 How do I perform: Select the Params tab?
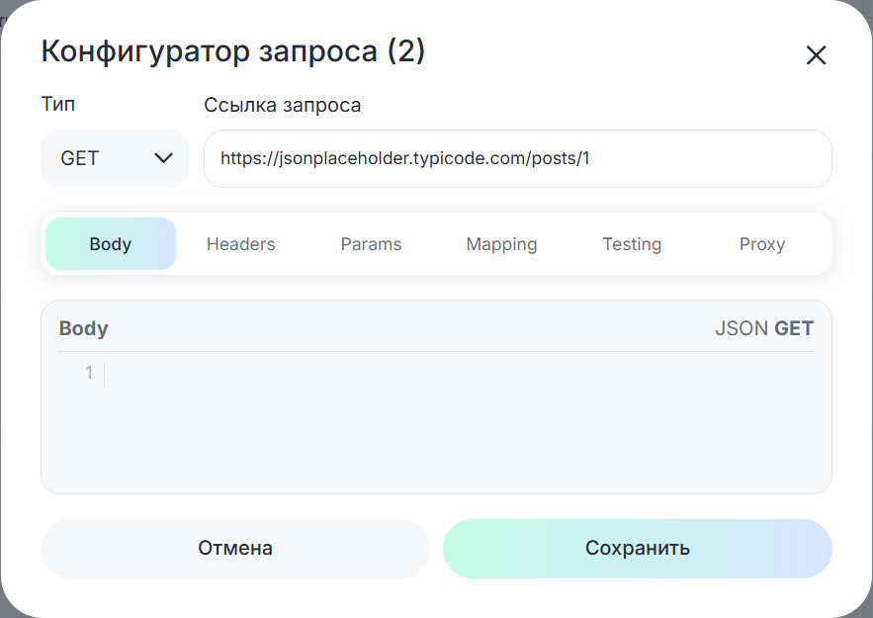tap(371, 244)
